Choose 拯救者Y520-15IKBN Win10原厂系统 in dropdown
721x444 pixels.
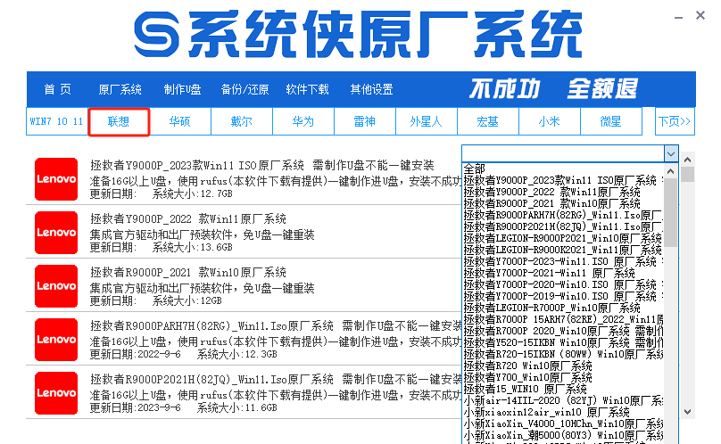[563, 342]
